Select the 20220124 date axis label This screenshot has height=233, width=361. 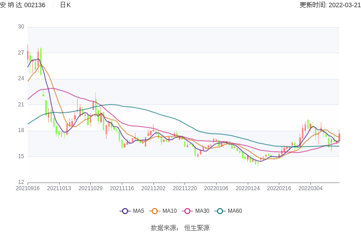[x=248, y=188]
